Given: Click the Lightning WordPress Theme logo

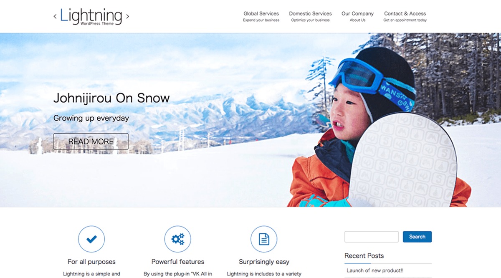Looking at the screenshot, I should click(91, 16).
